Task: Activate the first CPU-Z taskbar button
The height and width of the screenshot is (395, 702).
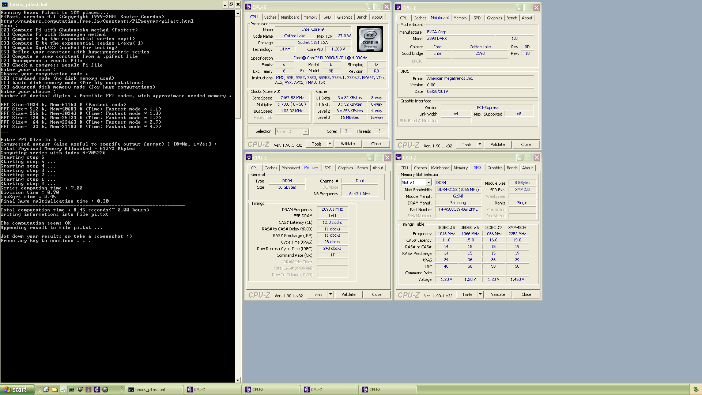Action: point(212,390)
